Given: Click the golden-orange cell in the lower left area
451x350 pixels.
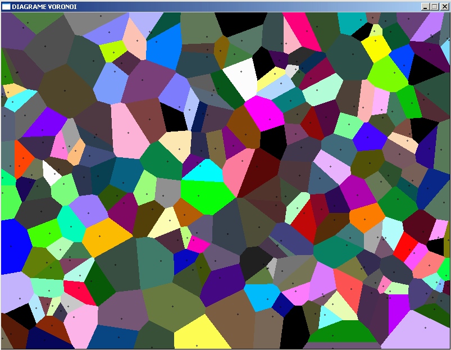Looking at the screenshot, I should tap(106, 237).
